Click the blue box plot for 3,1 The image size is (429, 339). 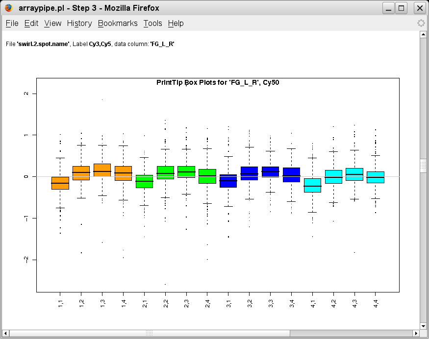coord(228,181)
